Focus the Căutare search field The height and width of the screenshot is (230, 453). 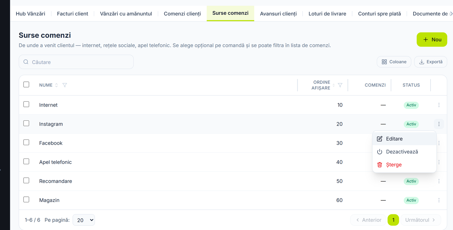[76, 62]
